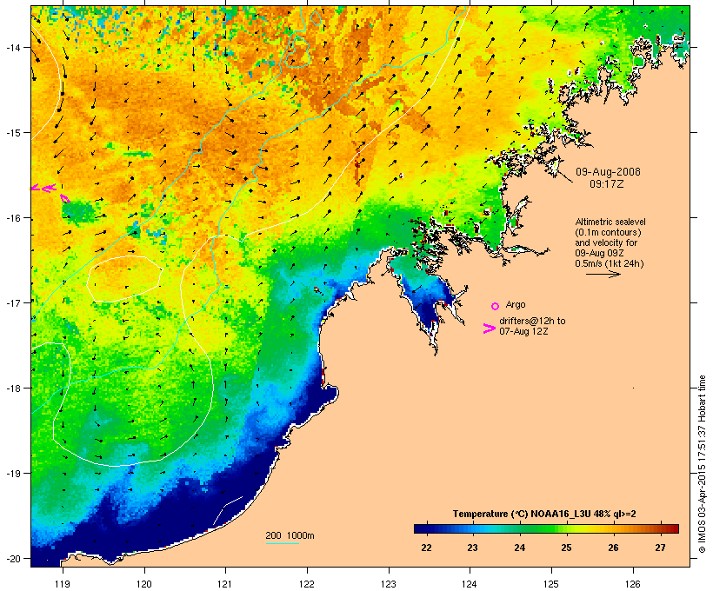
Task: Click the Temperature NOAA16_L3U colorbar title
Action: click(544, 514)
